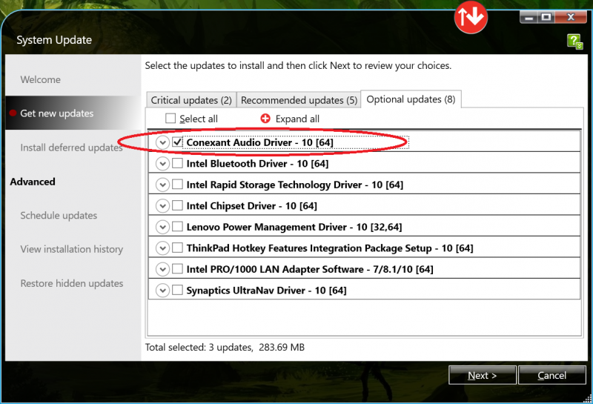Check Intel PRO/1000 LAN Adapter Software box

click(177, 269)
